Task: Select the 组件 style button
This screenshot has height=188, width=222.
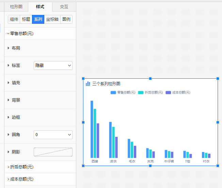Action: pos(14,19)
